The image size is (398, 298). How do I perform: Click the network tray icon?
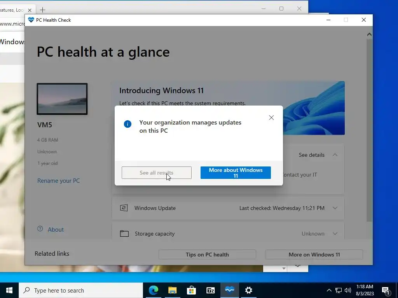[x=339, y=290]
